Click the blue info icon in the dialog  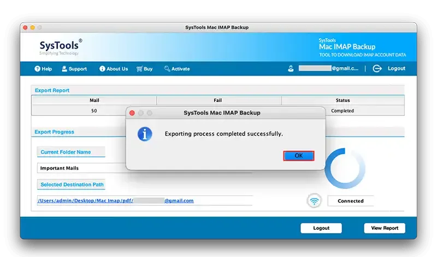click(145, 134)
